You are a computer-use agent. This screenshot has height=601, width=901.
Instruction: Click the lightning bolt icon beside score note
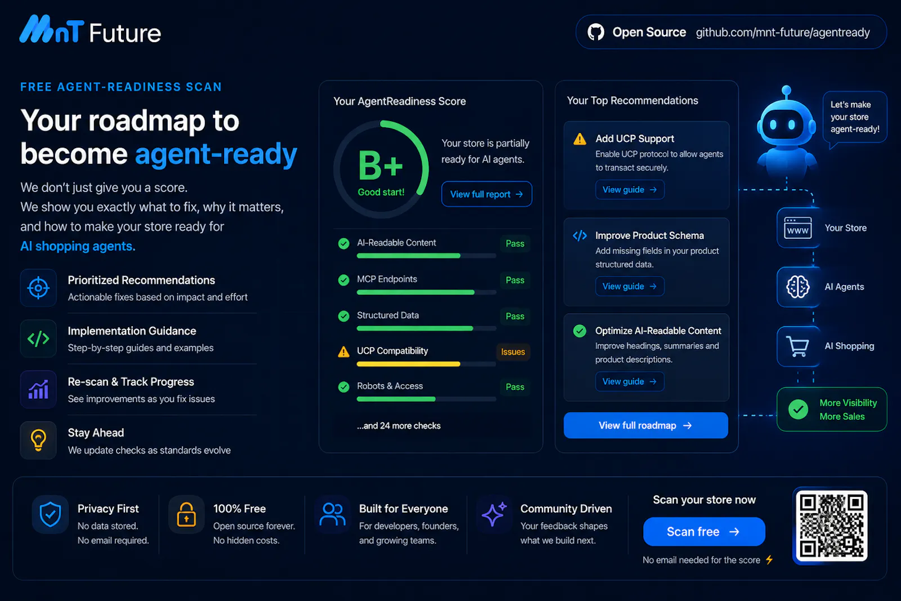769,560
